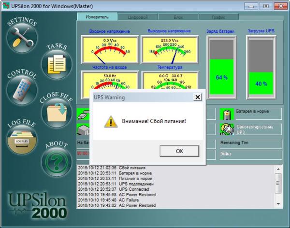Click the temperature gauge
This screenshot has width=290, height=228.
click(170, 81)
